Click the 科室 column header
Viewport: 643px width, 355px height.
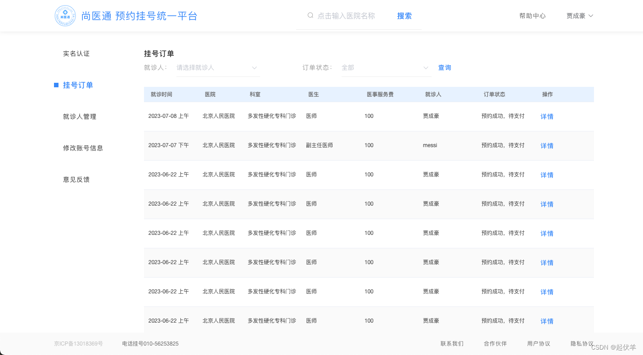coord(255,94)
